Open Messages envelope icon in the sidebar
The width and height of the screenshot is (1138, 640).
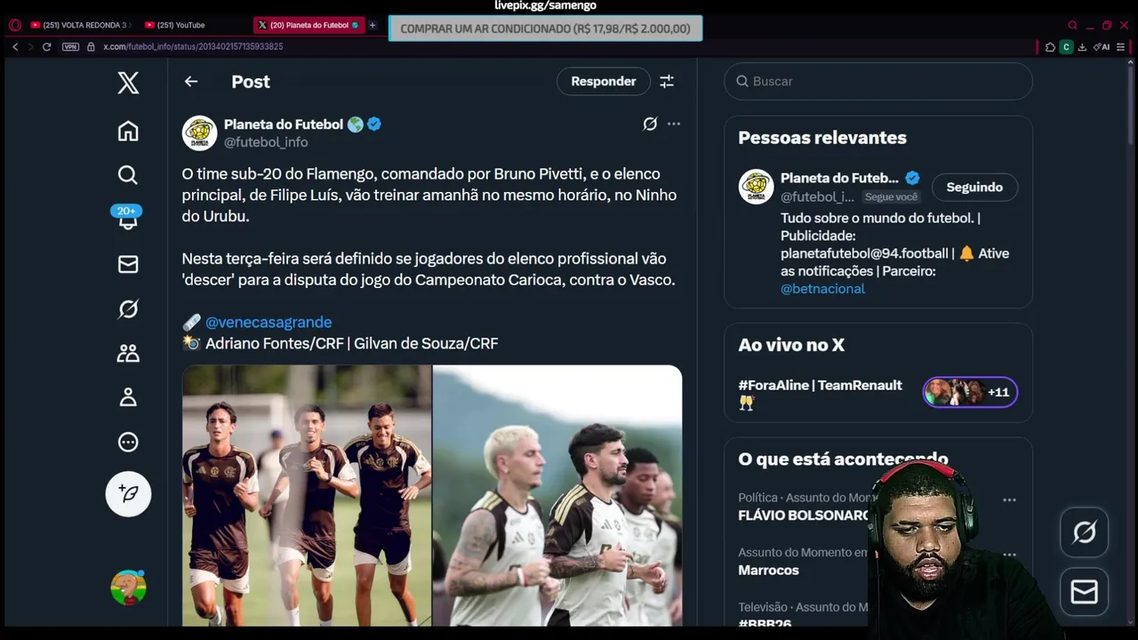128,264
